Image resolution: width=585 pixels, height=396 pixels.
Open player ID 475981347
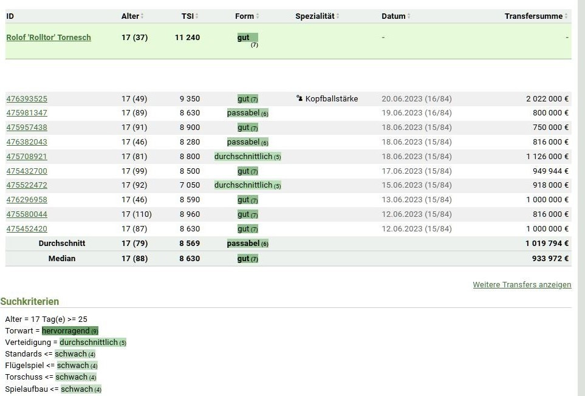tap(27, 112)
